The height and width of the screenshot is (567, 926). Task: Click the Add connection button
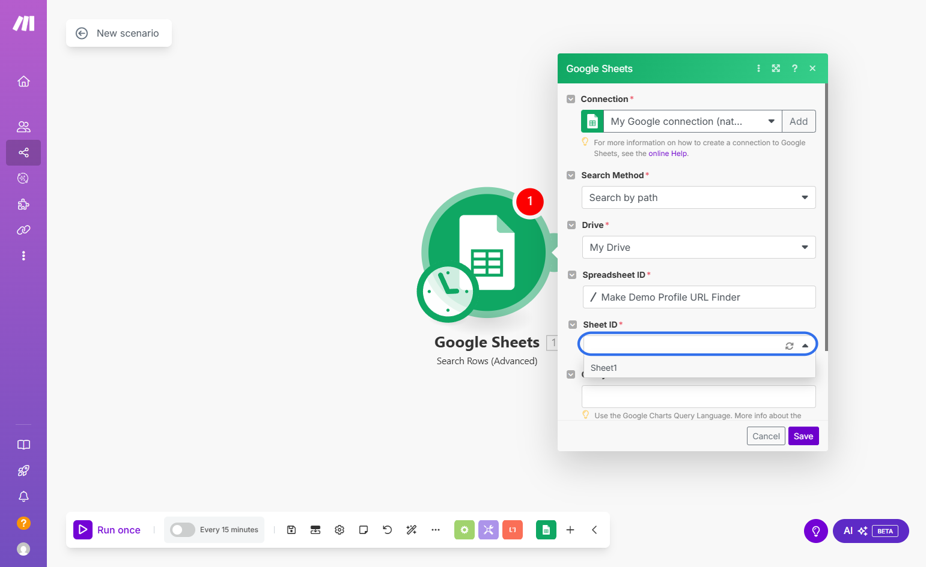799,121
